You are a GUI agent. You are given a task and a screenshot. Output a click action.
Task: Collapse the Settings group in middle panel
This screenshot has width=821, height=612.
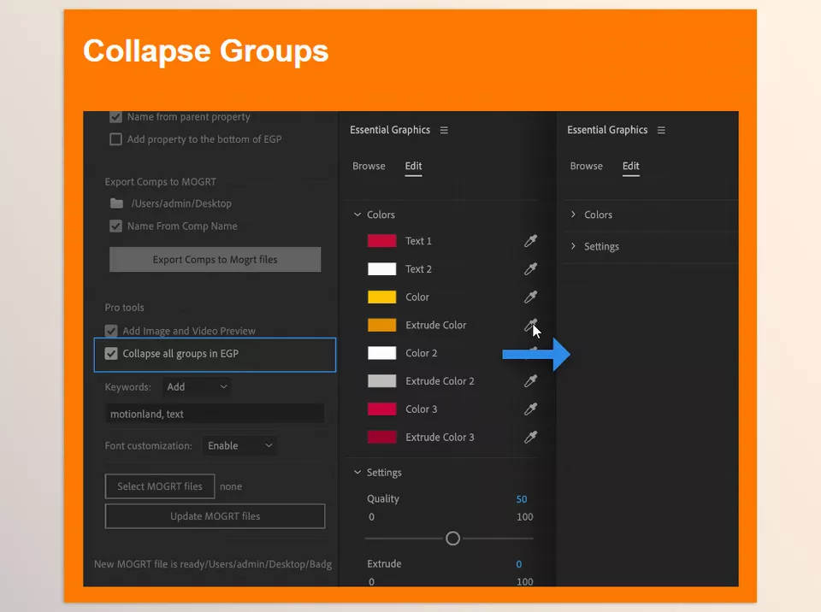(357, 472)
